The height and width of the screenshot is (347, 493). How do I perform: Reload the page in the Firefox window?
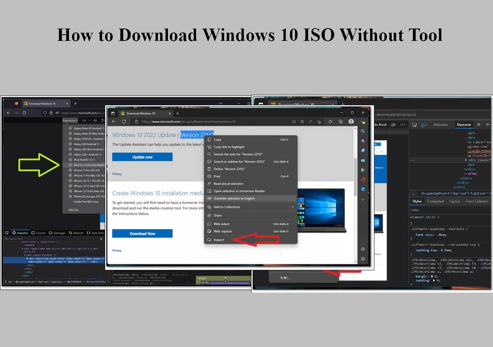(24, 113)
